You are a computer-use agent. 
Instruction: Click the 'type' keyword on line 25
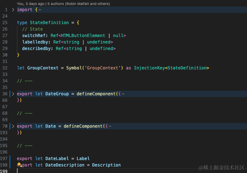coord(22,23)
